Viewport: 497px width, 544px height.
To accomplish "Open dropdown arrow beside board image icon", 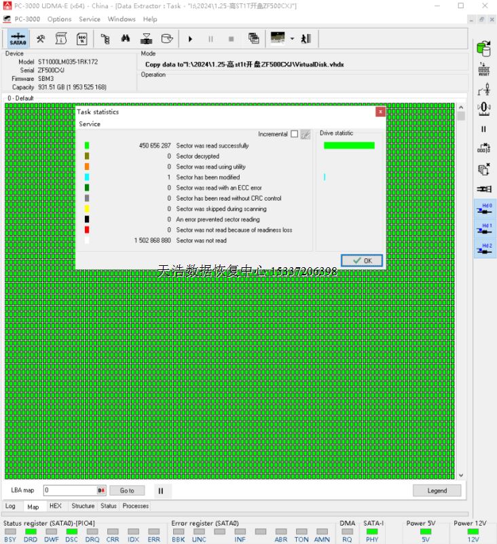I will point(292,39).
